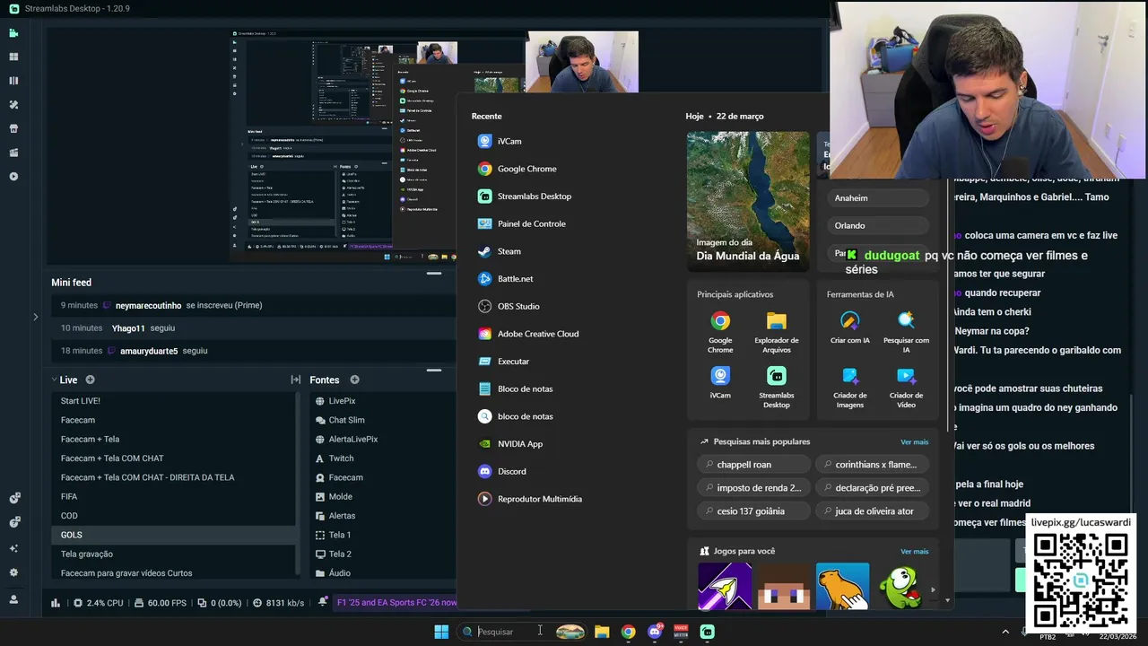
Task: Expand games carousel right arrow
Action: 933,590
